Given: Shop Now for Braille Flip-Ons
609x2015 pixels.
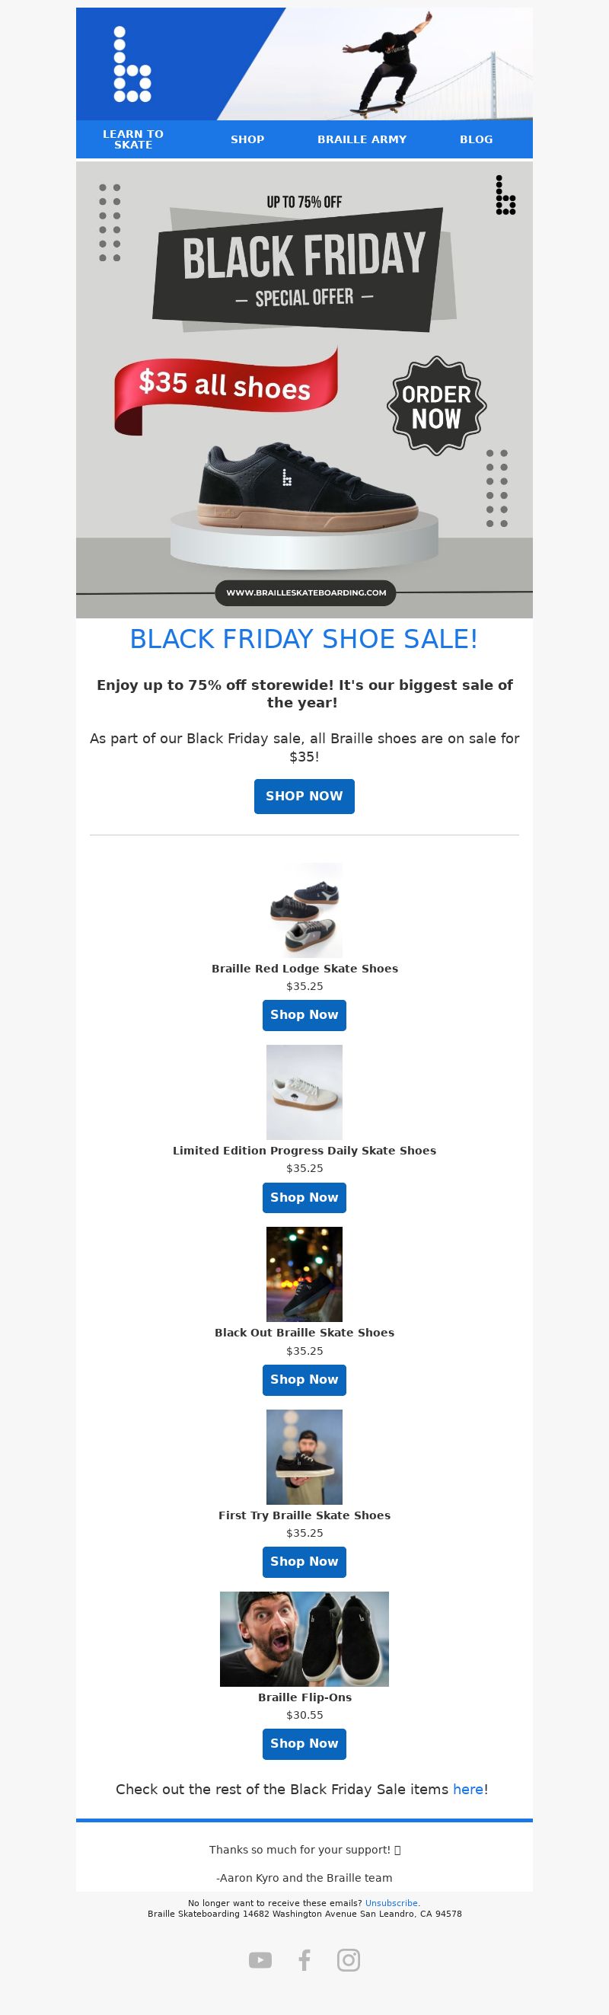Looking at the screenshot, I should (x=304, y=1744).
